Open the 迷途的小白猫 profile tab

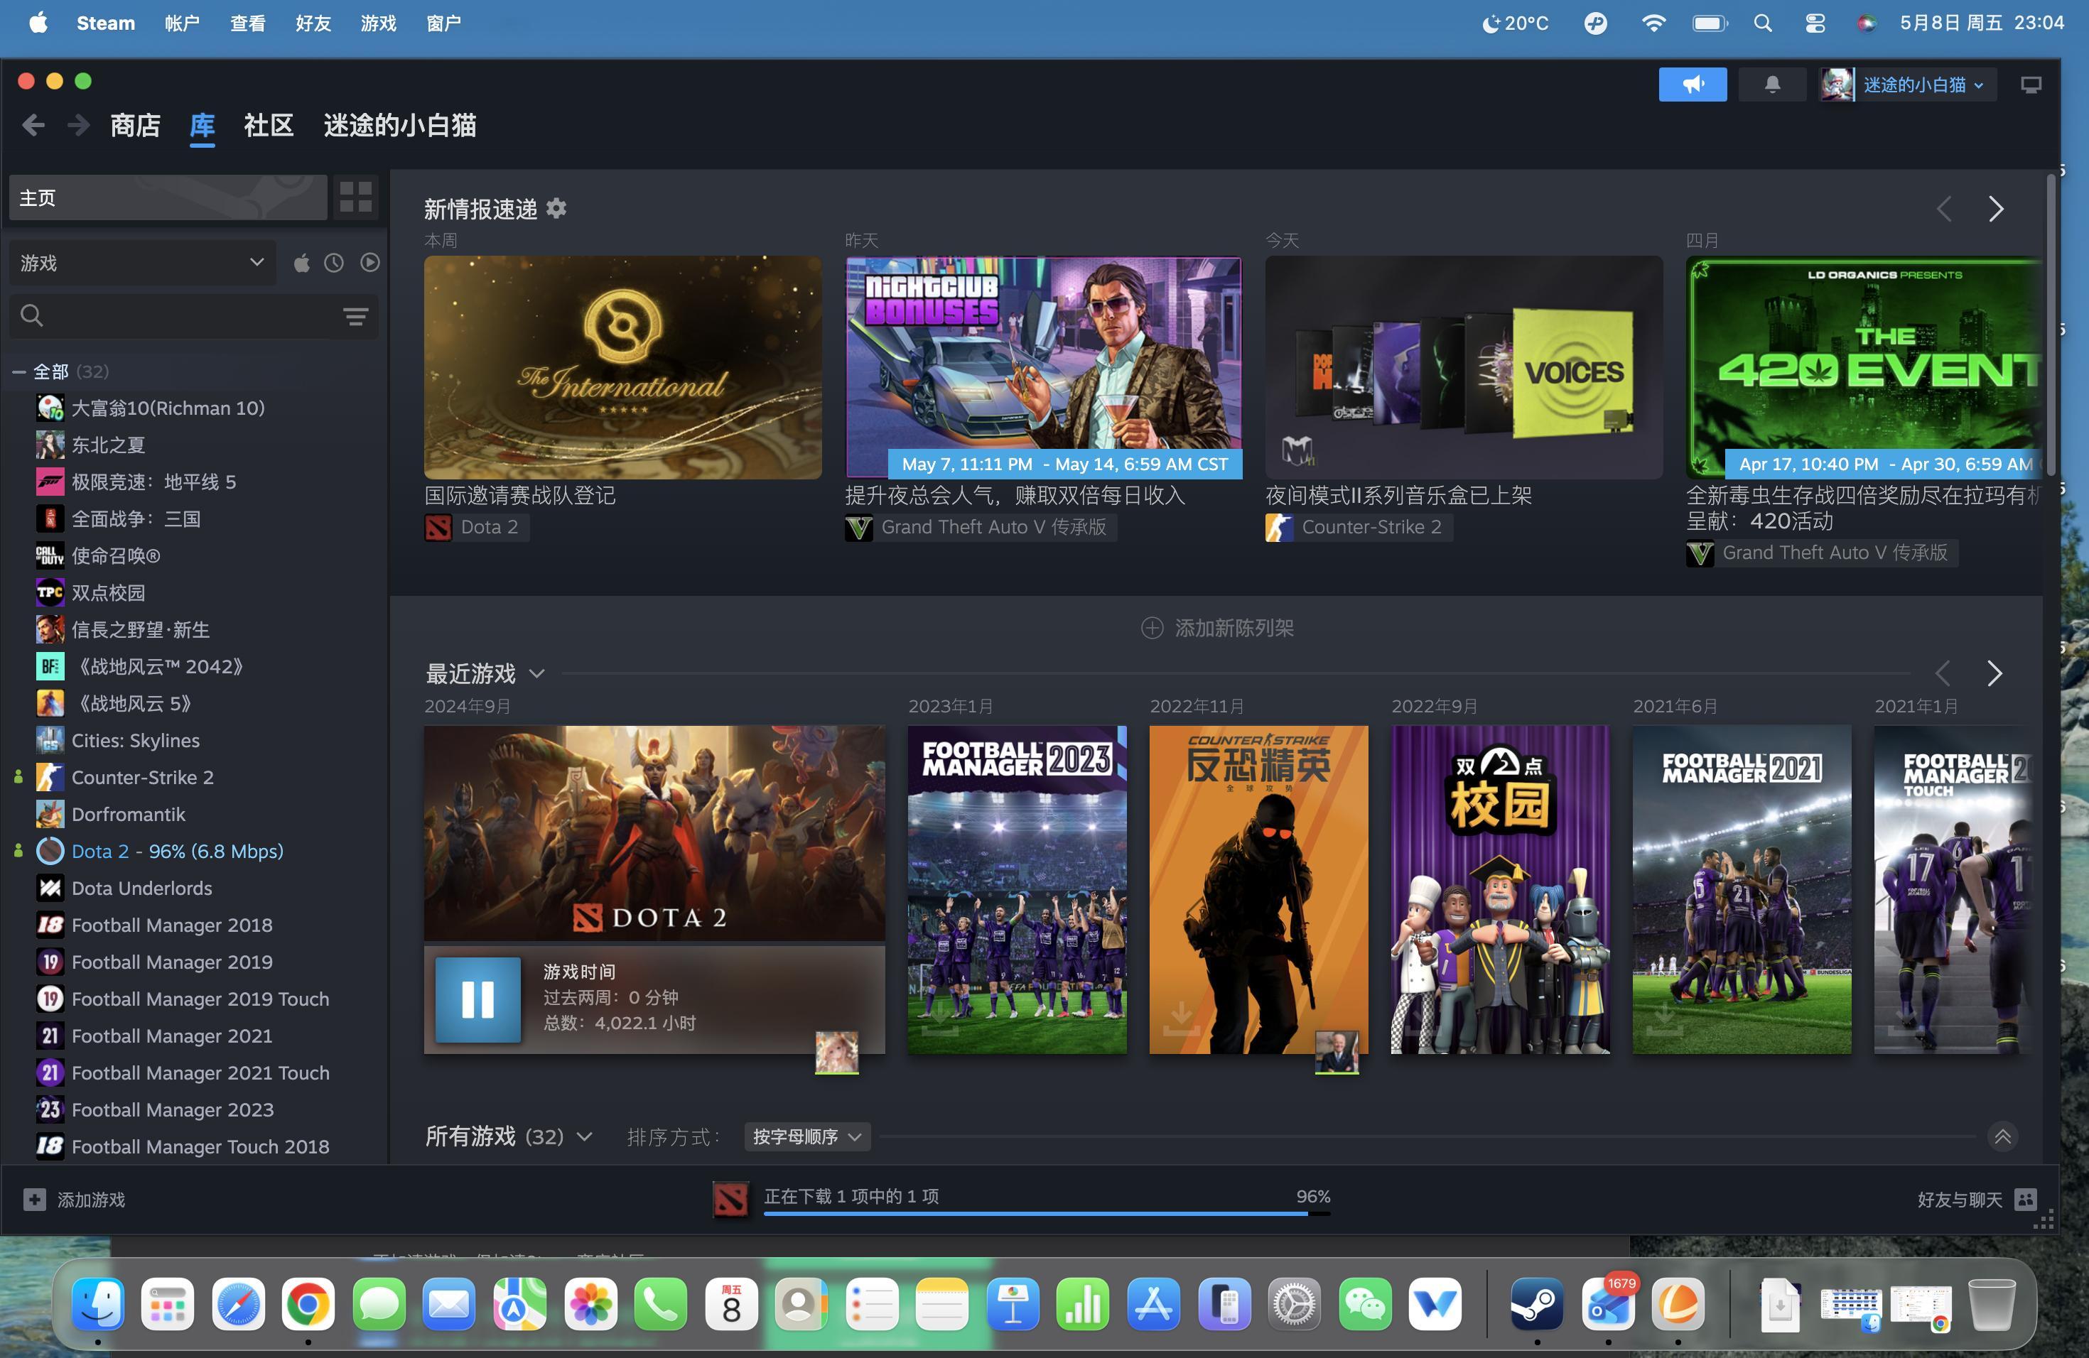[400, 126]
